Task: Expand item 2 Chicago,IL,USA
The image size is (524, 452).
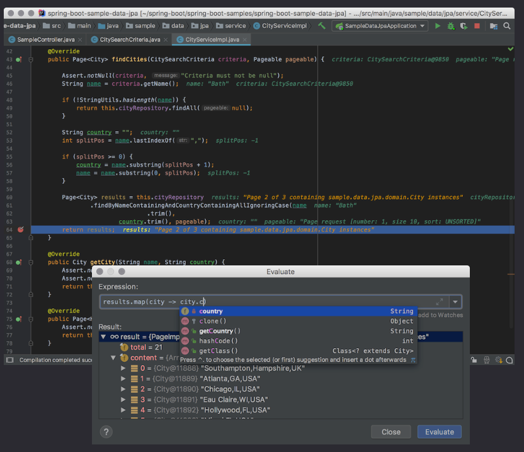Action: point(123,389)
